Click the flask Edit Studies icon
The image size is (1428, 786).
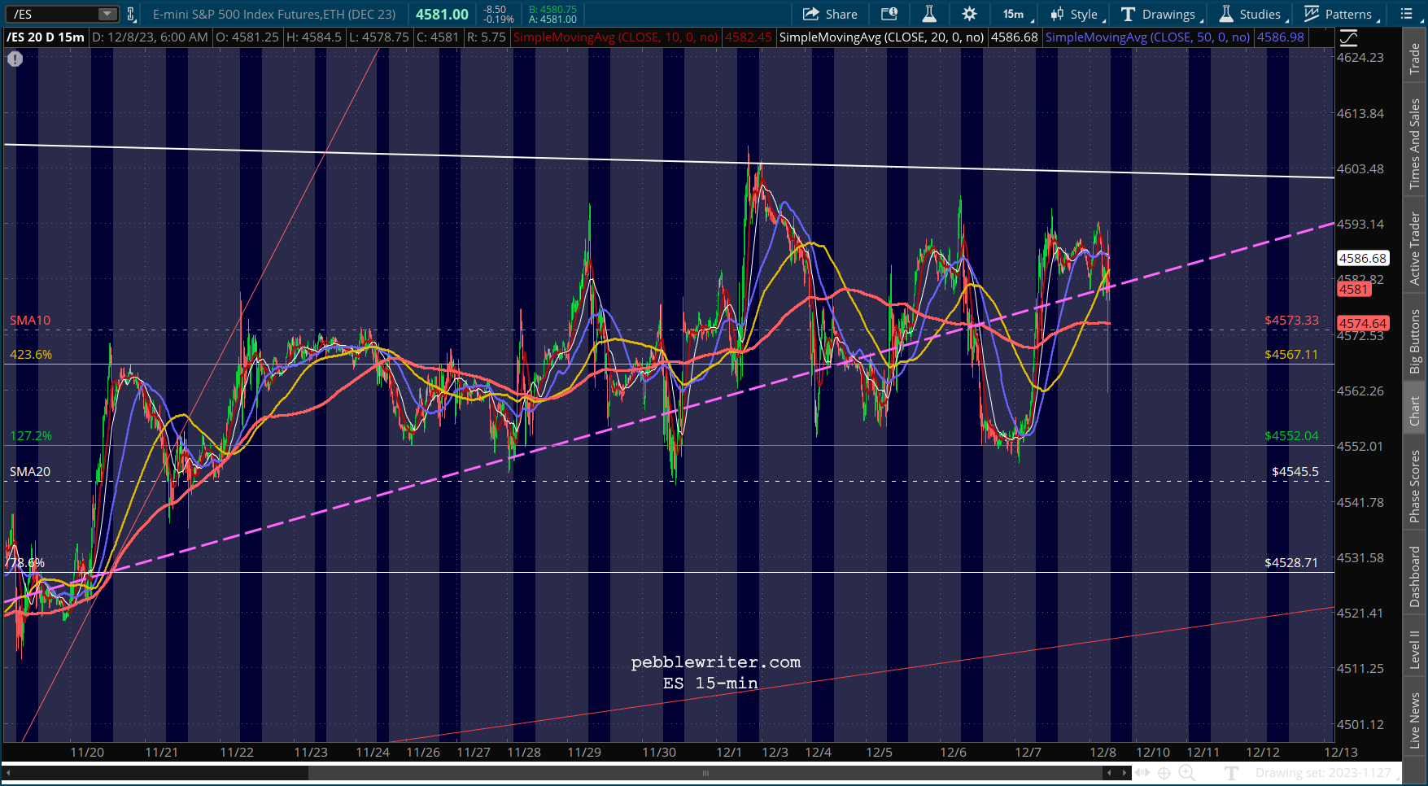point(928,14)
